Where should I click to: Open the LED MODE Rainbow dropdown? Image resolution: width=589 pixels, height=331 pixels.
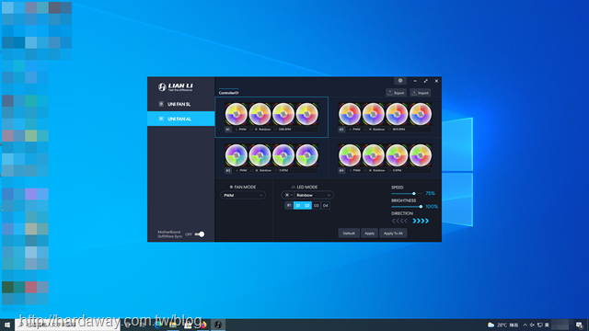pos(314,195)
